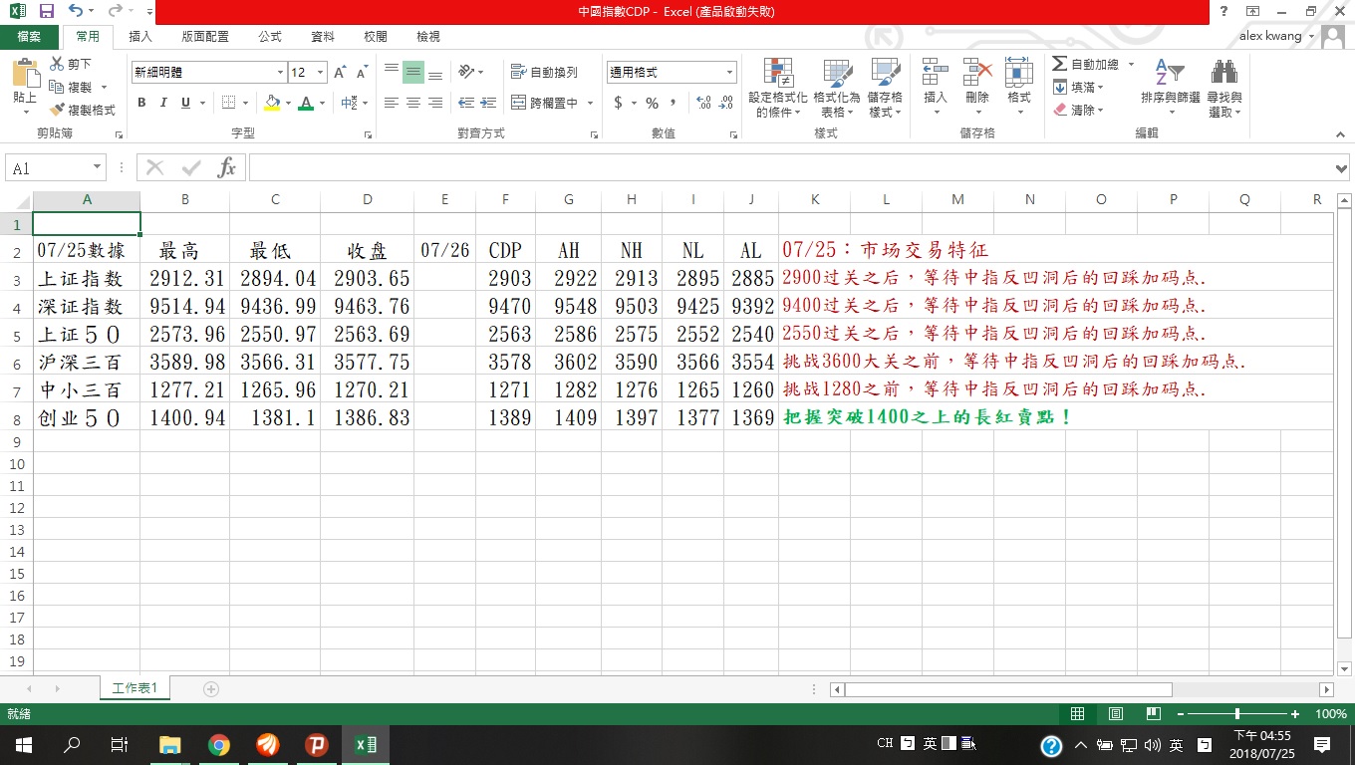The width and height of the screenshot is (1355, 765).
Task: Apply percent style format
Action: (652, 103)
